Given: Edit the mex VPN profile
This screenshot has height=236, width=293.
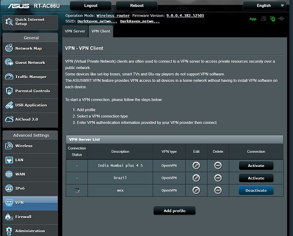Looking at the screenshot, I should [x=196, y=191].
